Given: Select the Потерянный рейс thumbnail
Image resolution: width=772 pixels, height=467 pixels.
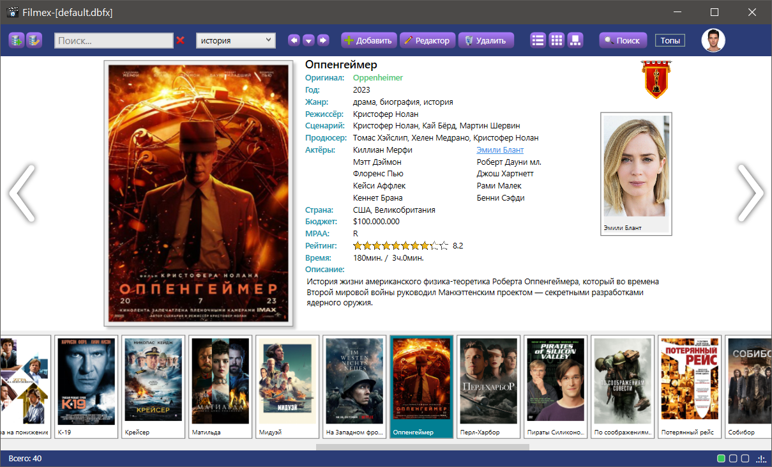Looking at the screenshot, I should [x=690, y=387].
